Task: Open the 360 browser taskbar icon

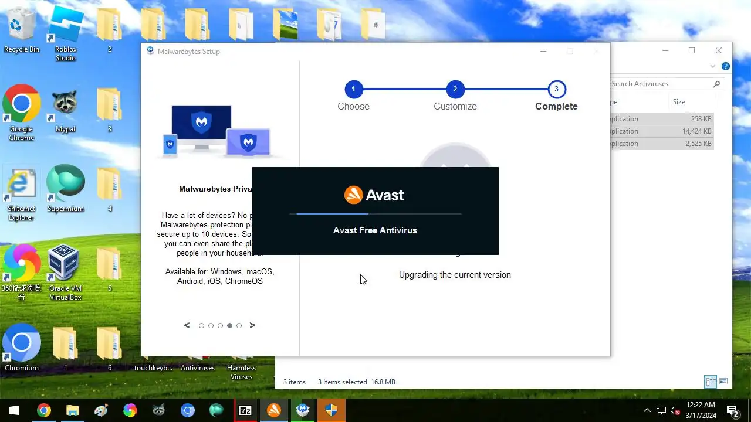Action: 130,410
